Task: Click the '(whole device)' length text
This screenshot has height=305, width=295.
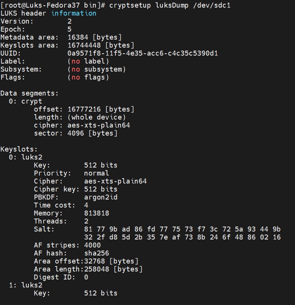Action: tap(97, 117)
